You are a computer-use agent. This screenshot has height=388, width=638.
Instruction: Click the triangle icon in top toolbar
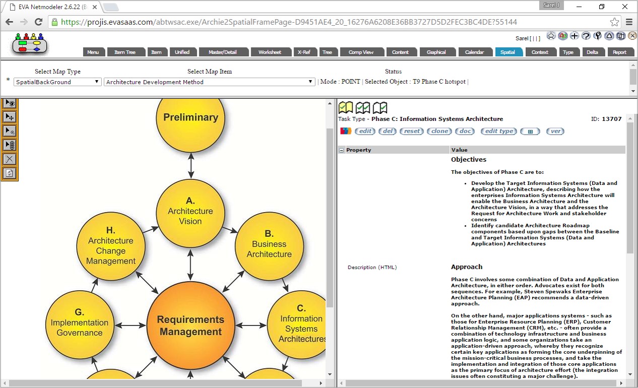[x=609, y=36]
